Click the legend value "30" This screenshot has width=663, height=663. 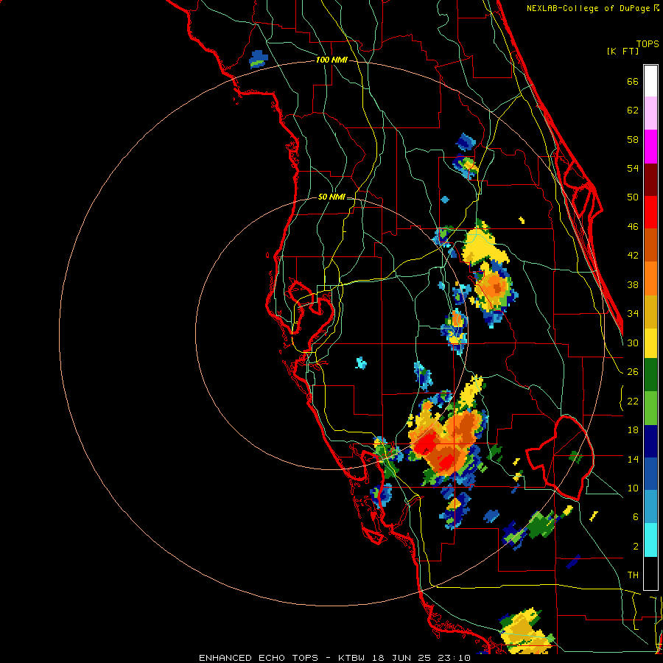pyautogui.click(x=633, y=343)
